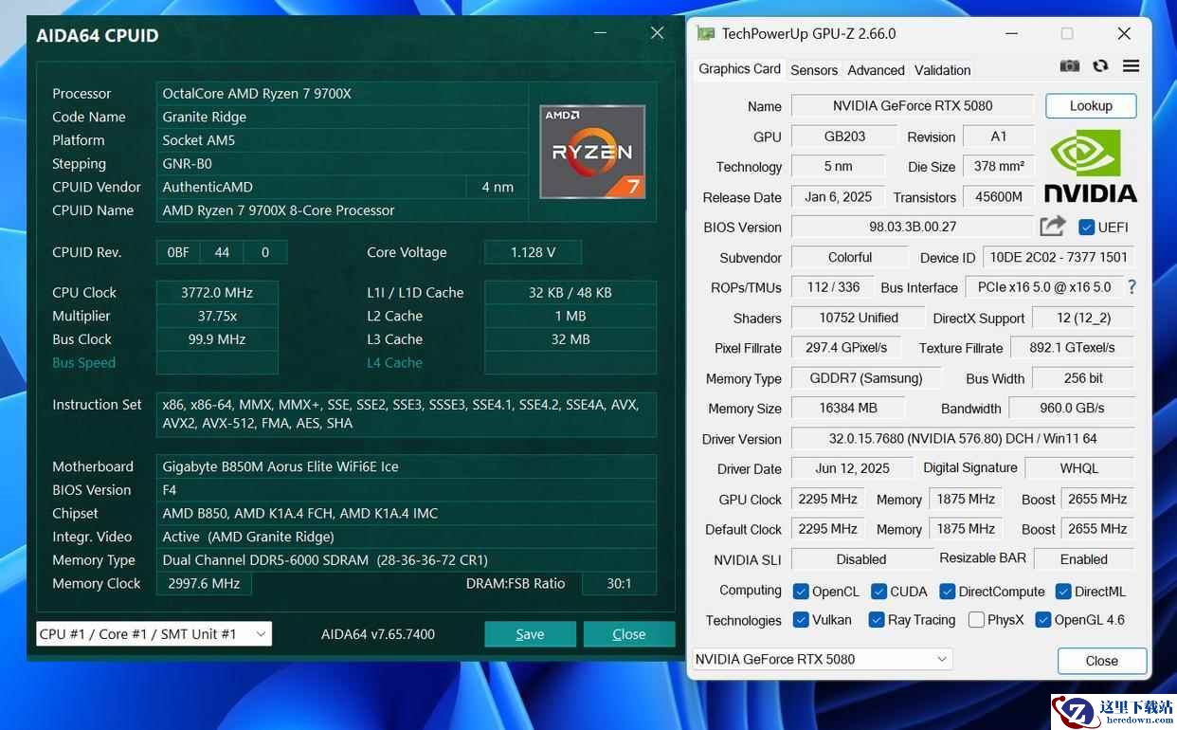This screenshot has height=730, width=1177.
Task: Click the AMD Ryzen 7 logo
Action: [592, 152]
